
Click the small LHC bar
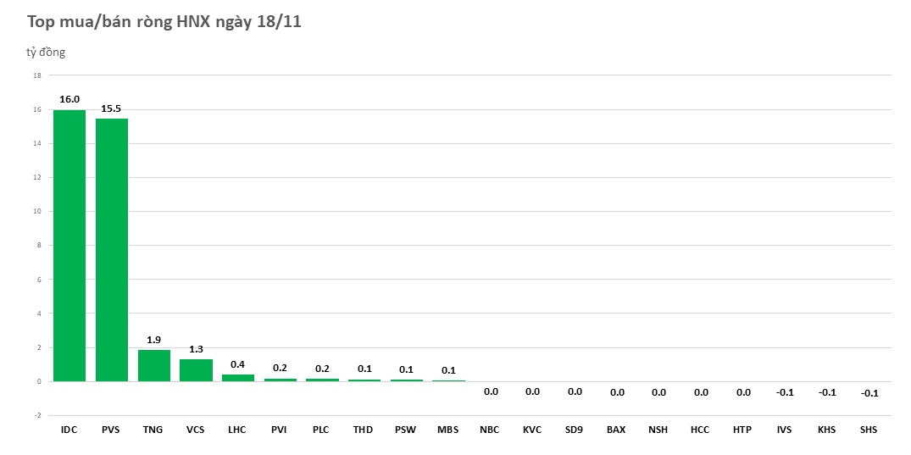pos(237,378)
